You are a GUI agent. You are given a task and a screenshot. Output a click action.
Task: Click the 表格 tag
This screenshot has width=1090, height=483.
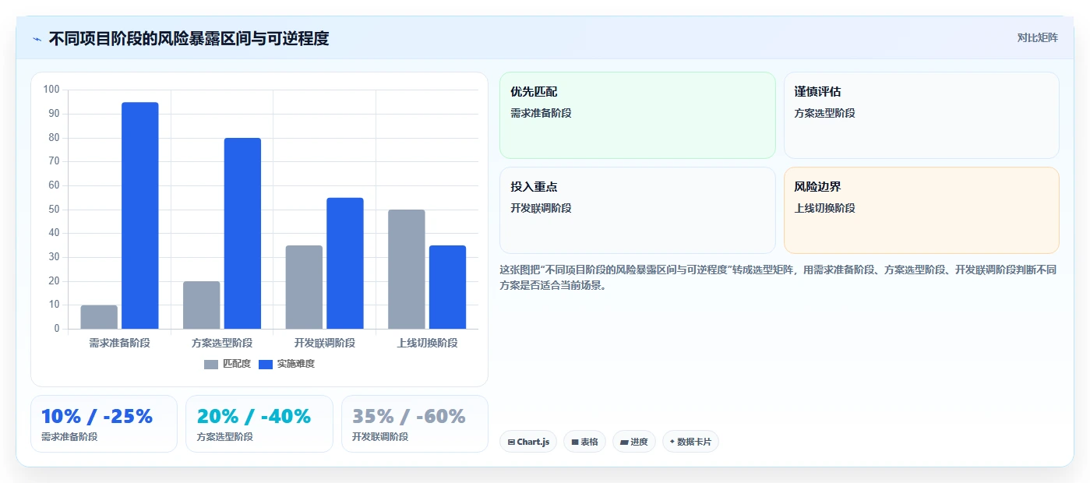point(584,442)
